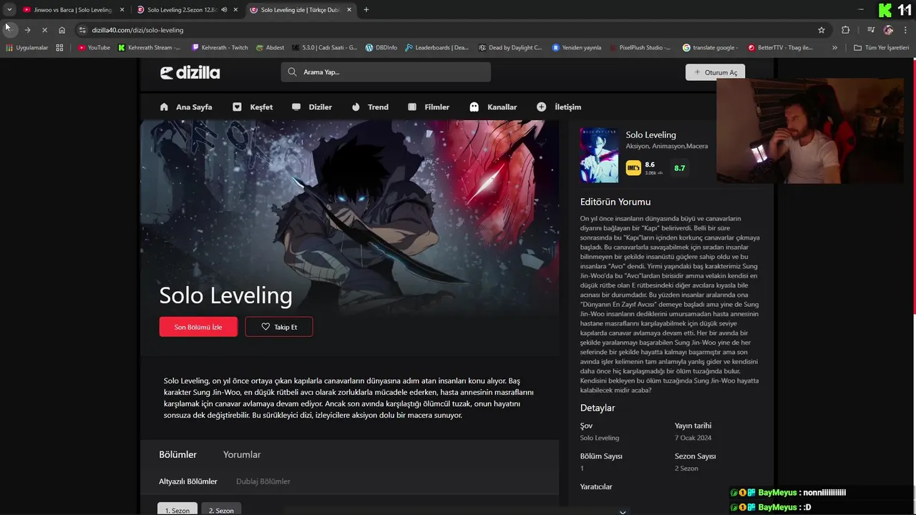The height and width of the screenshot is (515, 916).
Task: Expand the chevron at page bottom
Action: coord(623,511)
